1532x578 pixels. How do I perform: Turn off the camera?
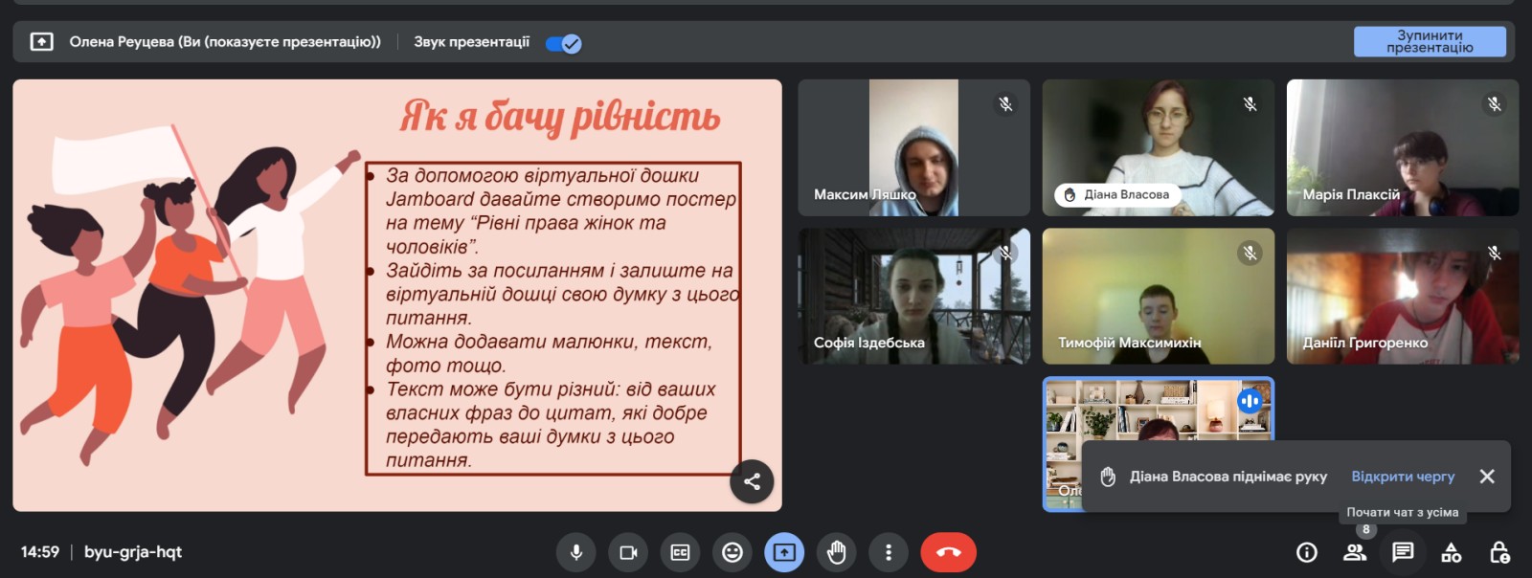click(628, 552)
